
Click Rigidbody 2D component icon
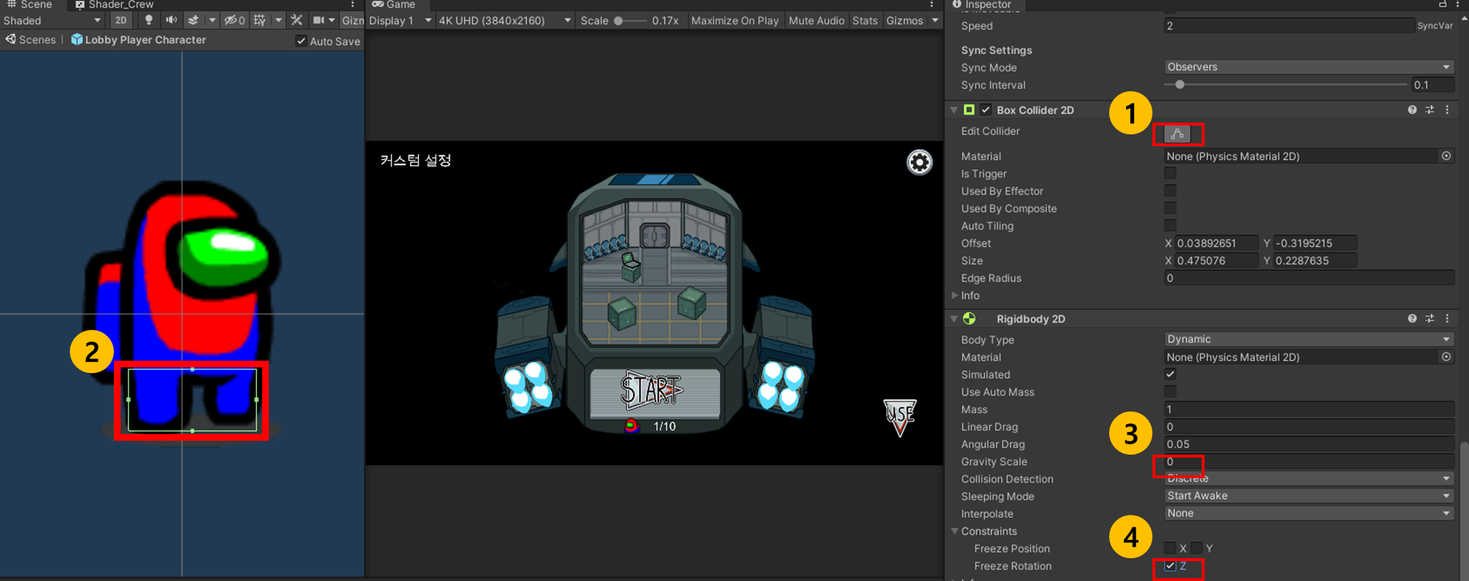pos(970,318)
